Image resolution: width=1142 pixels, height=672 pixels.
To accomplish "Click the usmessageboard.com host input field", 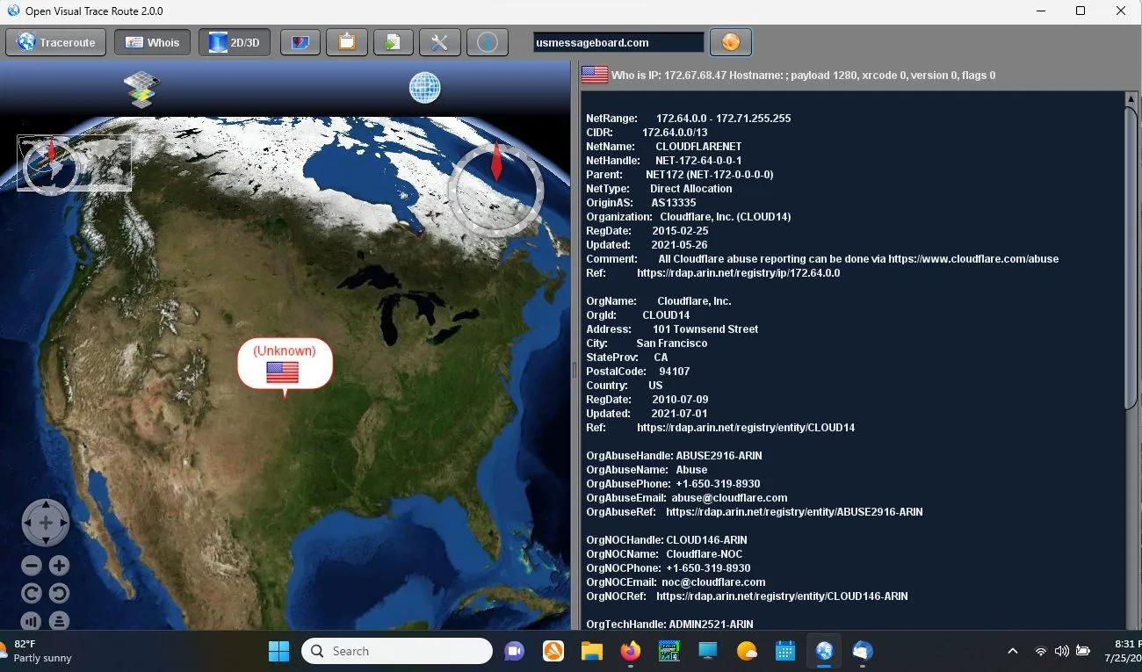I will point(618,42).
